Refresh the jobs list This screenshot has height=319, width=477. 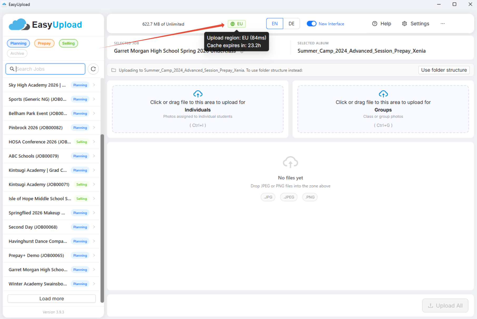pyautogui.click(x=93, y=69)
